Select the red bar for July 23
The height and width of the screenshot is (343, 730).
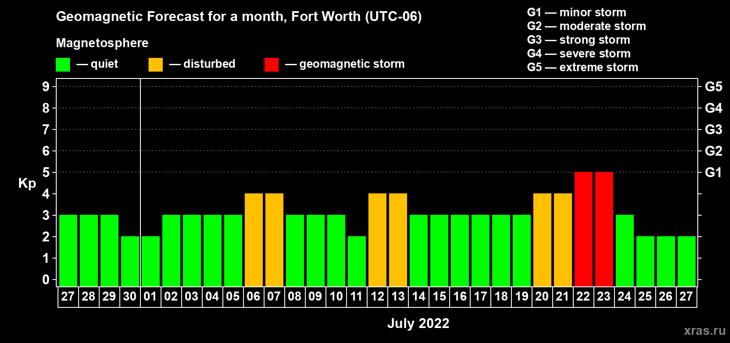[604, 229]
